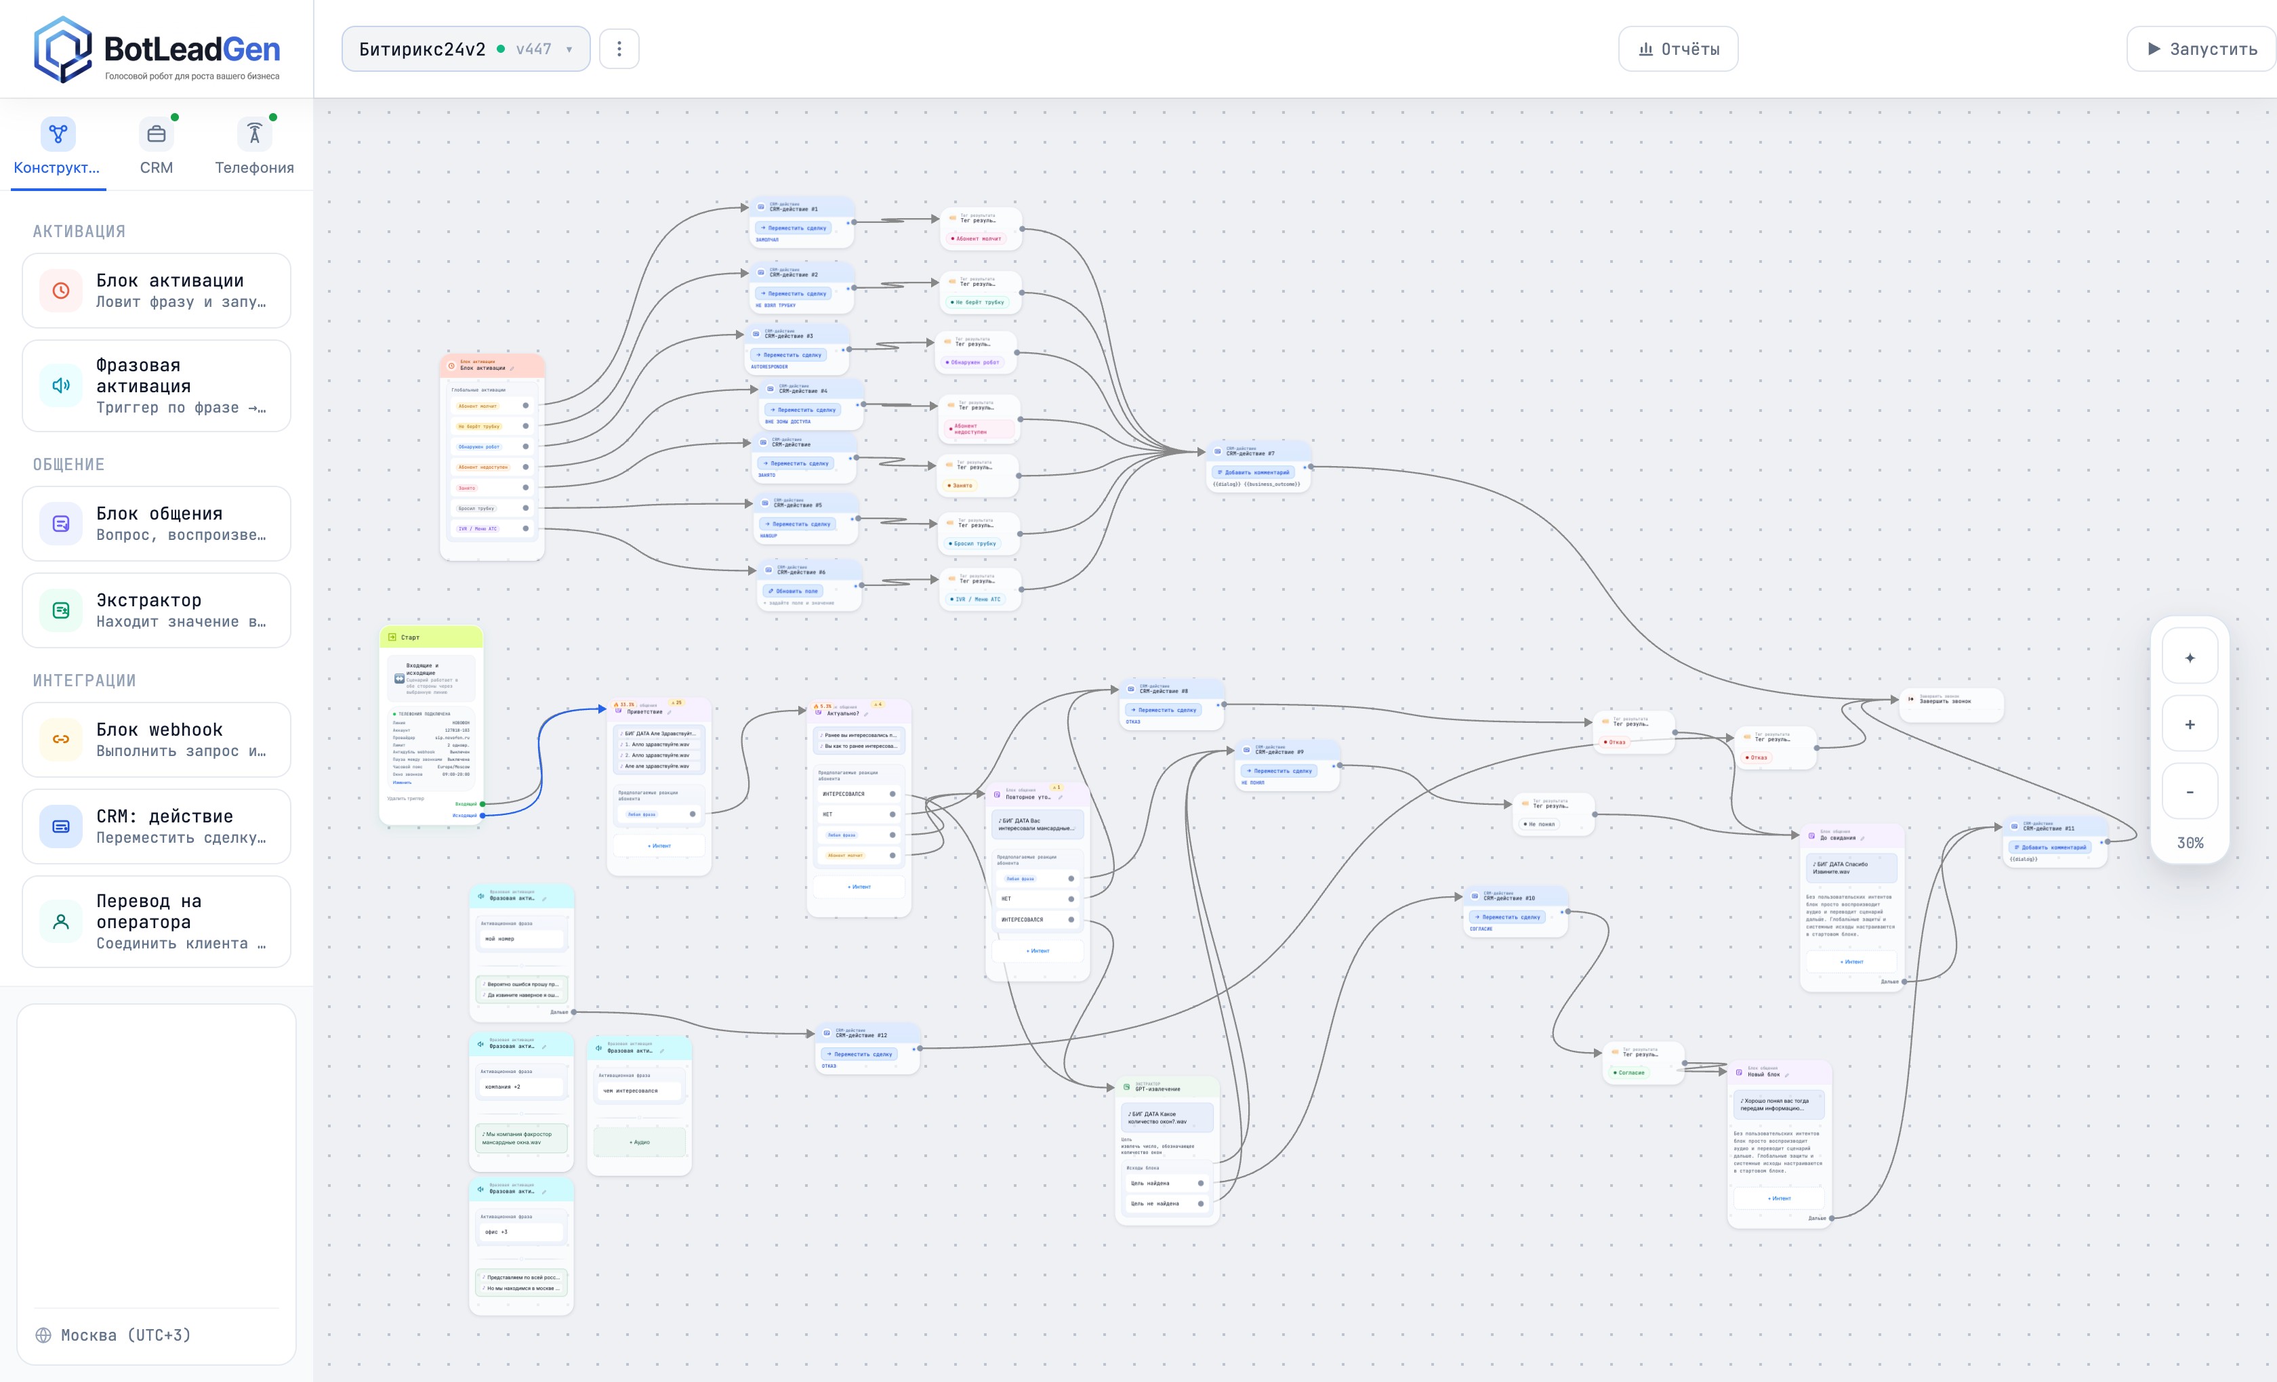Add an intent in the Приветствие block
This screenshot has height=1382, width=2277.
(x=659, y=846)
